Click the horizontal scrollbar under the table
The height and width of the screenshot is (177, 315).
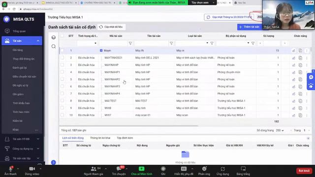(x=128, y=126)
